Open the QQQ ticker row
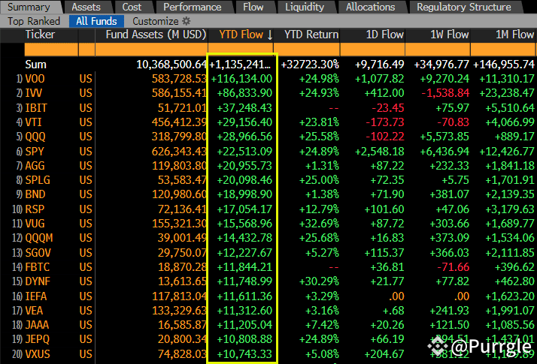537x364 pixels. [x=35, y=137]
